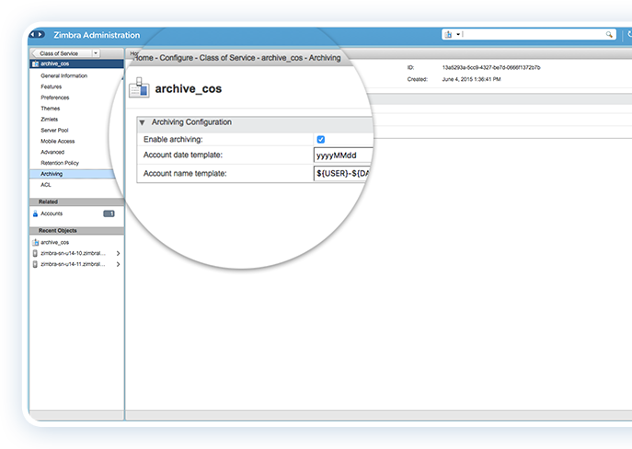Open the Mobile Access section
This screenshot has width=632, height=449.
tap(58, 141)
